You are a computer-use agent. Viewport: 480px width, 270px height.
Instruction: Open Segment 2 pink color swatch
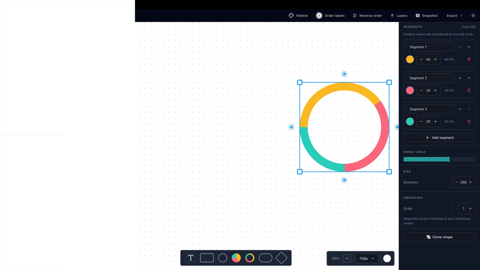pyautogui.click(x=410, y=90)
